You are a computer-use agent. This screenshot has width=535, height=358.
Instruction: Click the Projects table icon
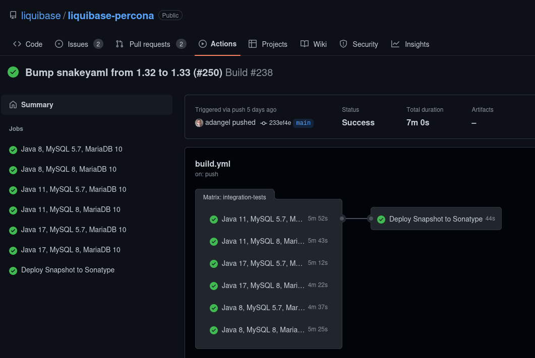point(253,44)
